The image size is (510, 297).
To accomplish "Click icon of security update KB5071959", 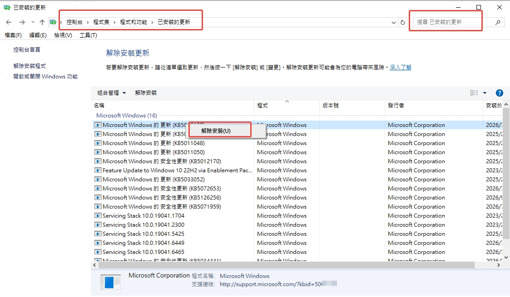I will pyautogui.click(x=98, y=207).
